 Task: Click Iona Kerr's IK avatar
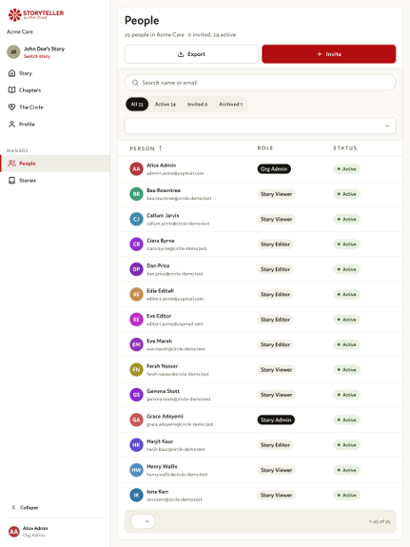[136, 496]
